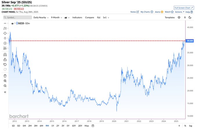The width and height of the screenshot is (197, 129).
Task: Collapse the left drawing toolbar
Action: [5, 92]
